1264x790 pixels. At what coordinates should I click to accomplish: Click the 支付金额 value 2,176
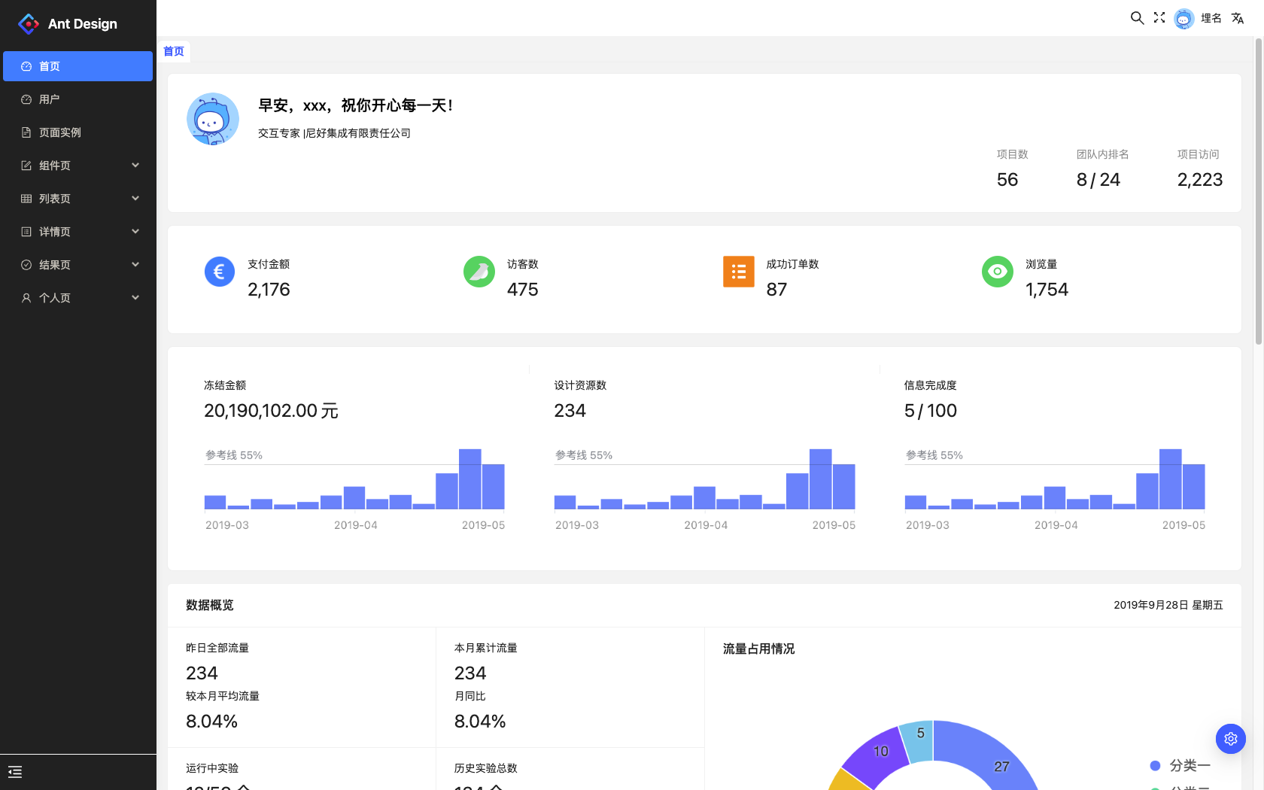(x=269, y=290)
